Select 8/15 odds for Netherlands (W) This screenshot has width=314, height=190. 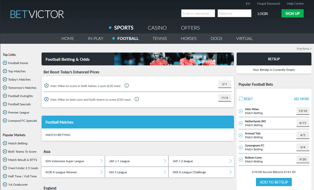303,123
